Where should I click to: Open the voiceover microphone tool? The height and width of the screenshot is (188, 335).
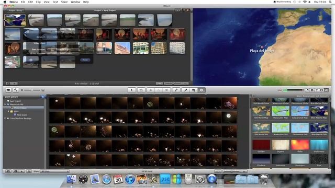point(186,90)
